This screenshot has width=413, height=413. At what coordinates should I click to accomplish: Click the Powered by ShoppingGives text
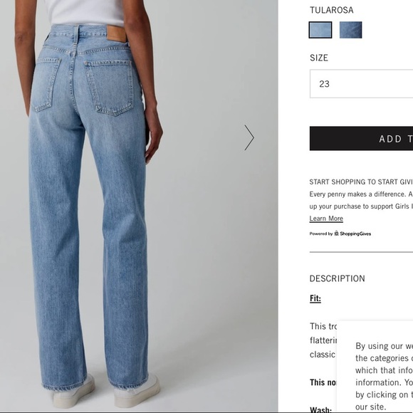point(340,234)
